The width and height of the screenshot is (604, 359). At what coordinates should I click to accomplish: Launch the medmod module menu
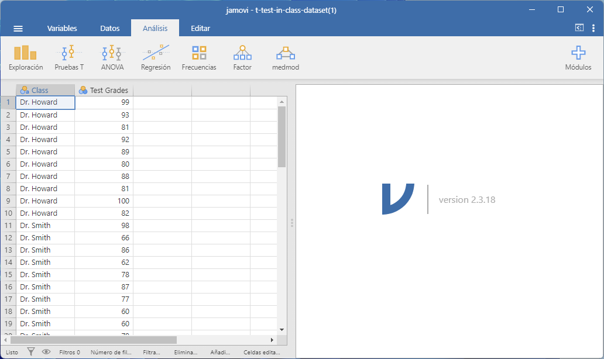click(286, 58)
